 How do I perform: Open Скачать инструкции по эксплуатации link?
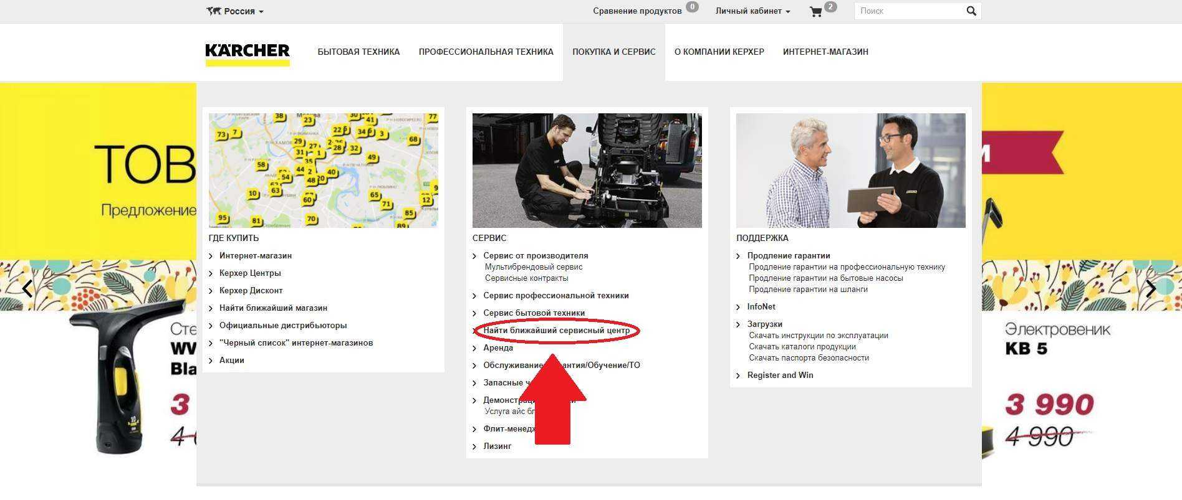pos(818,336)
